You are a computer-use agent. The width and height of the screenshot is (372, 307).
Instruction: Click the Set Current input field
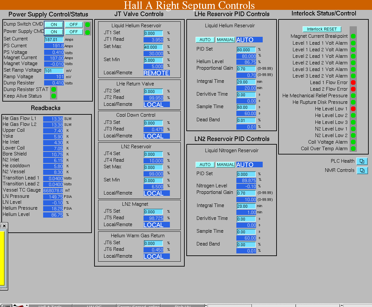tap(54, 39)
